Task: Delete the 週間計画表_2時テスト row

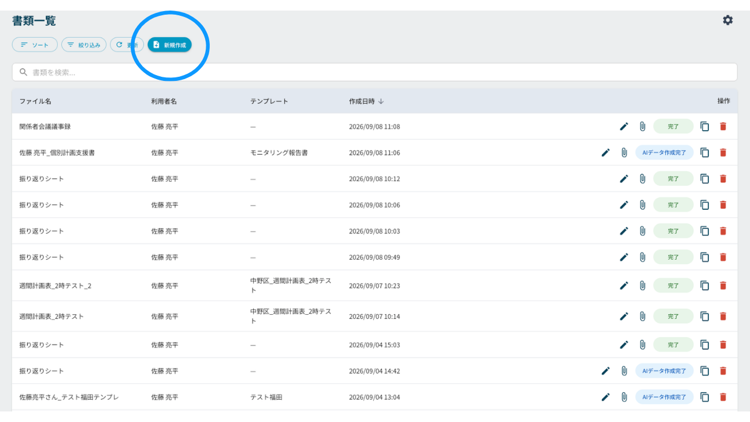Action: 723,316
